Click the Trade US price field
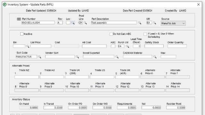Viewport: 205px width, 115px height. point(102,77)
